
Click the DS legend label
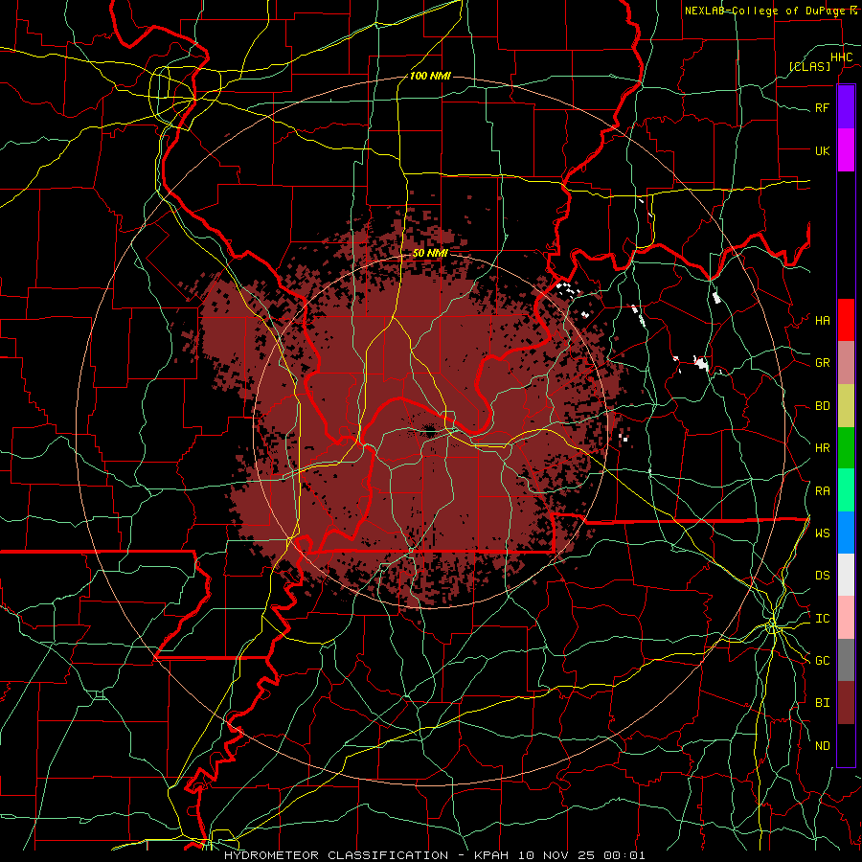point(823,576)
